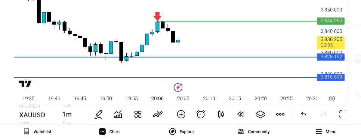The height and width of the screenshot is (139, 361).
Task: Start bar replay with the rewind icon
Action: tap(240, 114)
